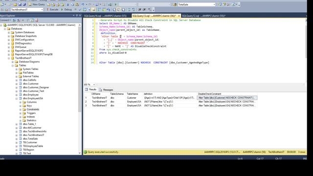Open the 100 % zoom dropdown
This screenshot has width=313, height=176.
[94, 85]
